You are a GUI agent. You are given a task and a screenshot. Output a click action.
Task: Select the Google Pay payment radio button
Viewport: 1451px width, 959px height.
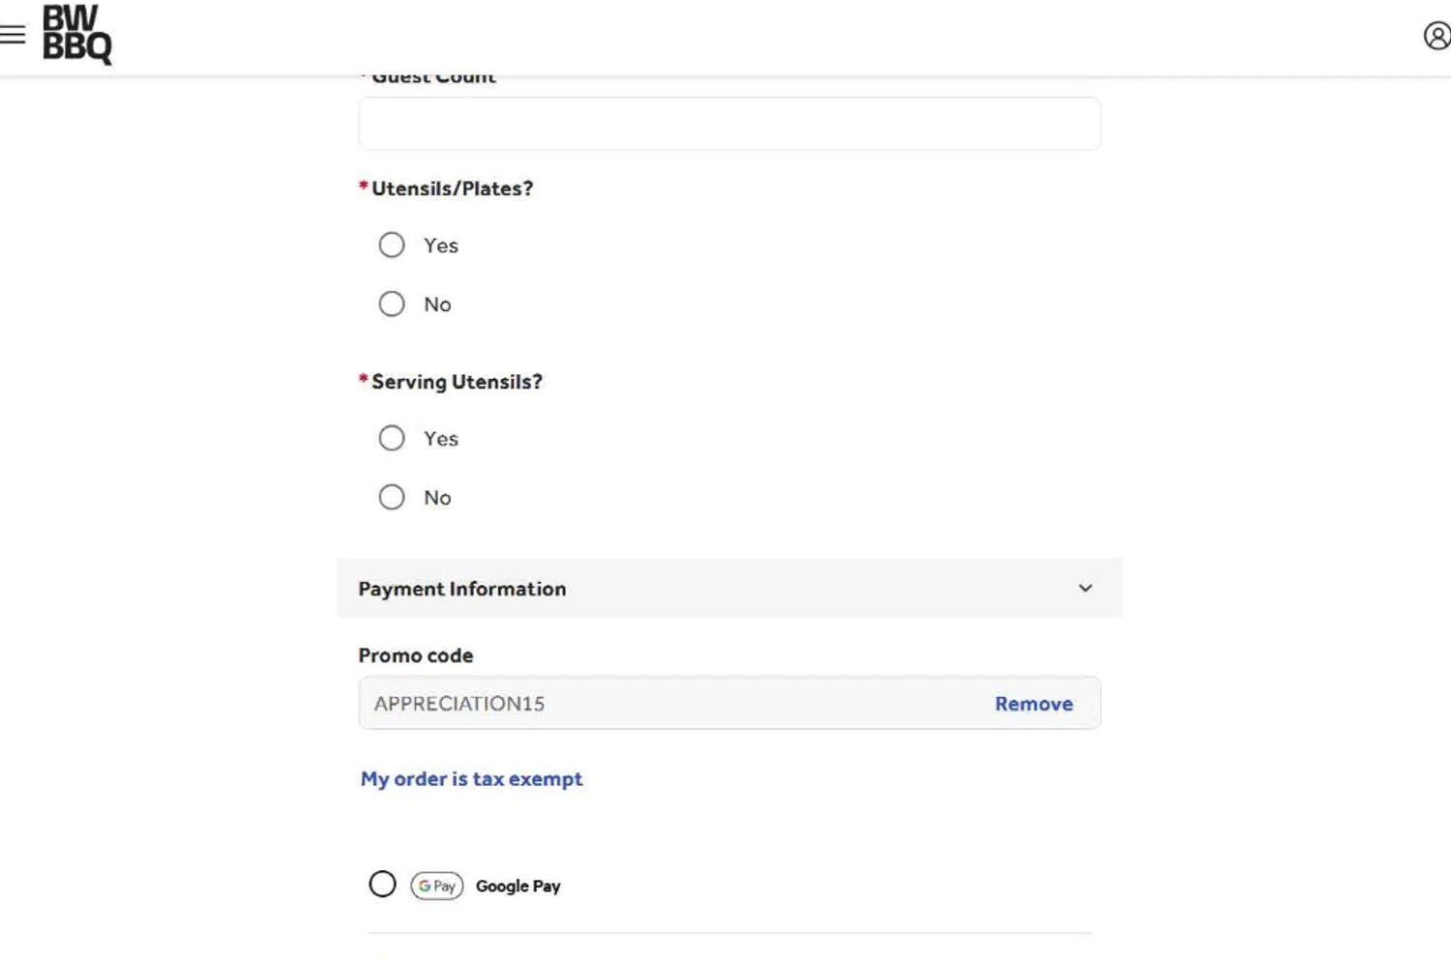pyautogui.click(x=382, y=885)
